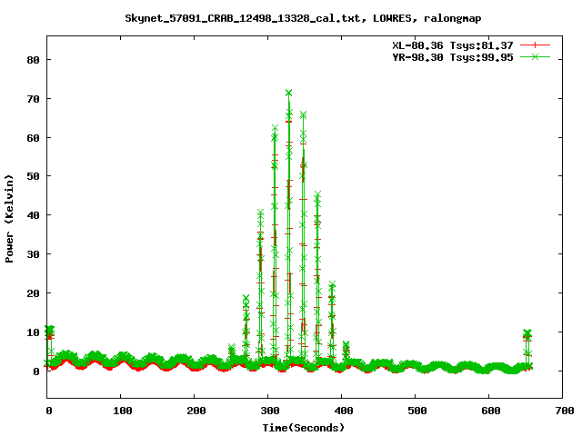Click the Power (Kelvin) y-axis label
The height and width of the screenshot is (436, 582).
[x=9, y=219]
